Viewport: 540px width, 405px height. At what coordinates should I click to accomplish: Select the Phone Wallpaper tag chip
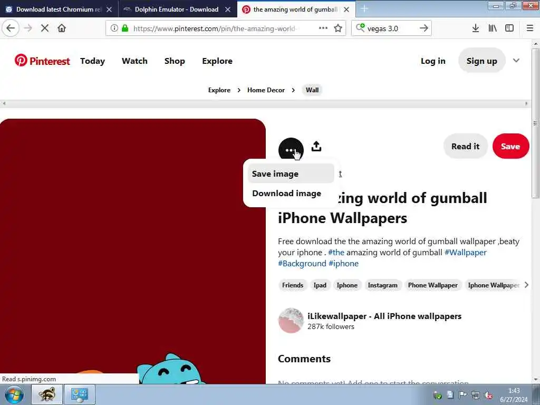pyautogui.click(x=432, y=285)
